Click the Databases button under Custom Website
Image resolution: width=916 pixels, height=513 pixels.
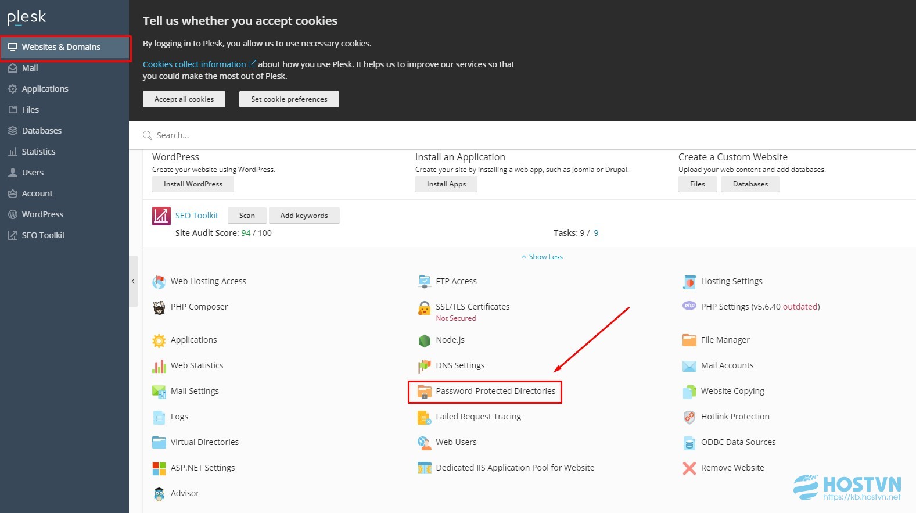(750, 184)
